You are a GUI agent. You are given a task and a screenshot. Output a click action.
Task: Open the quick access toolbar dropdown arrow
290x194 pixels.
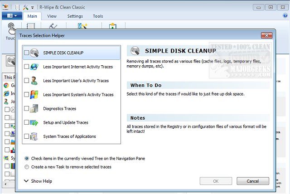click(32, 8)
